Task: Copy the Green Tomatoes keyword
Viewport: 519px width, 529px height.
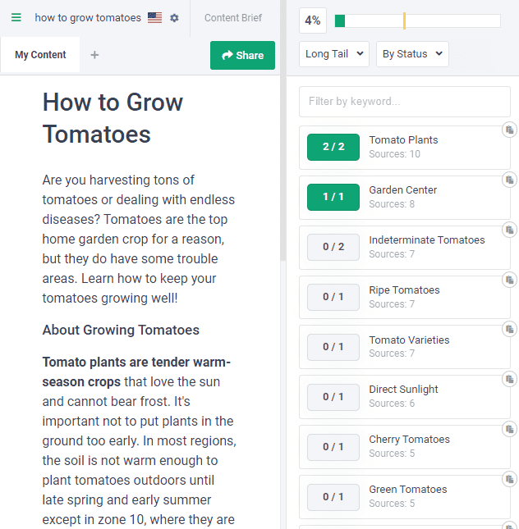Action: 509,479
